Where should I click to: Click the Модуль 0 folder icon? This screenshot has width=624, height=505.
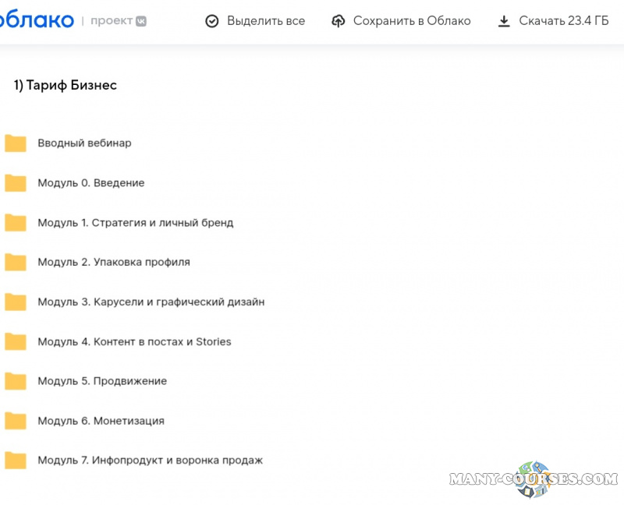16,183
